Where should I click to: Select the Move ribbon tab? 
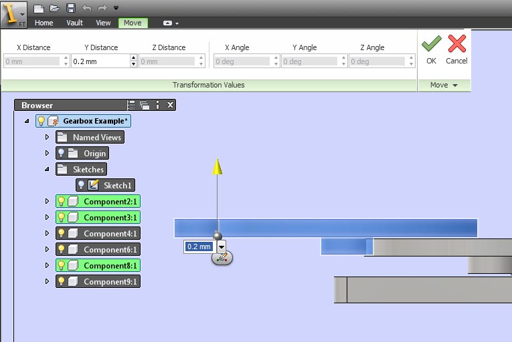click(x=133, y=23)
